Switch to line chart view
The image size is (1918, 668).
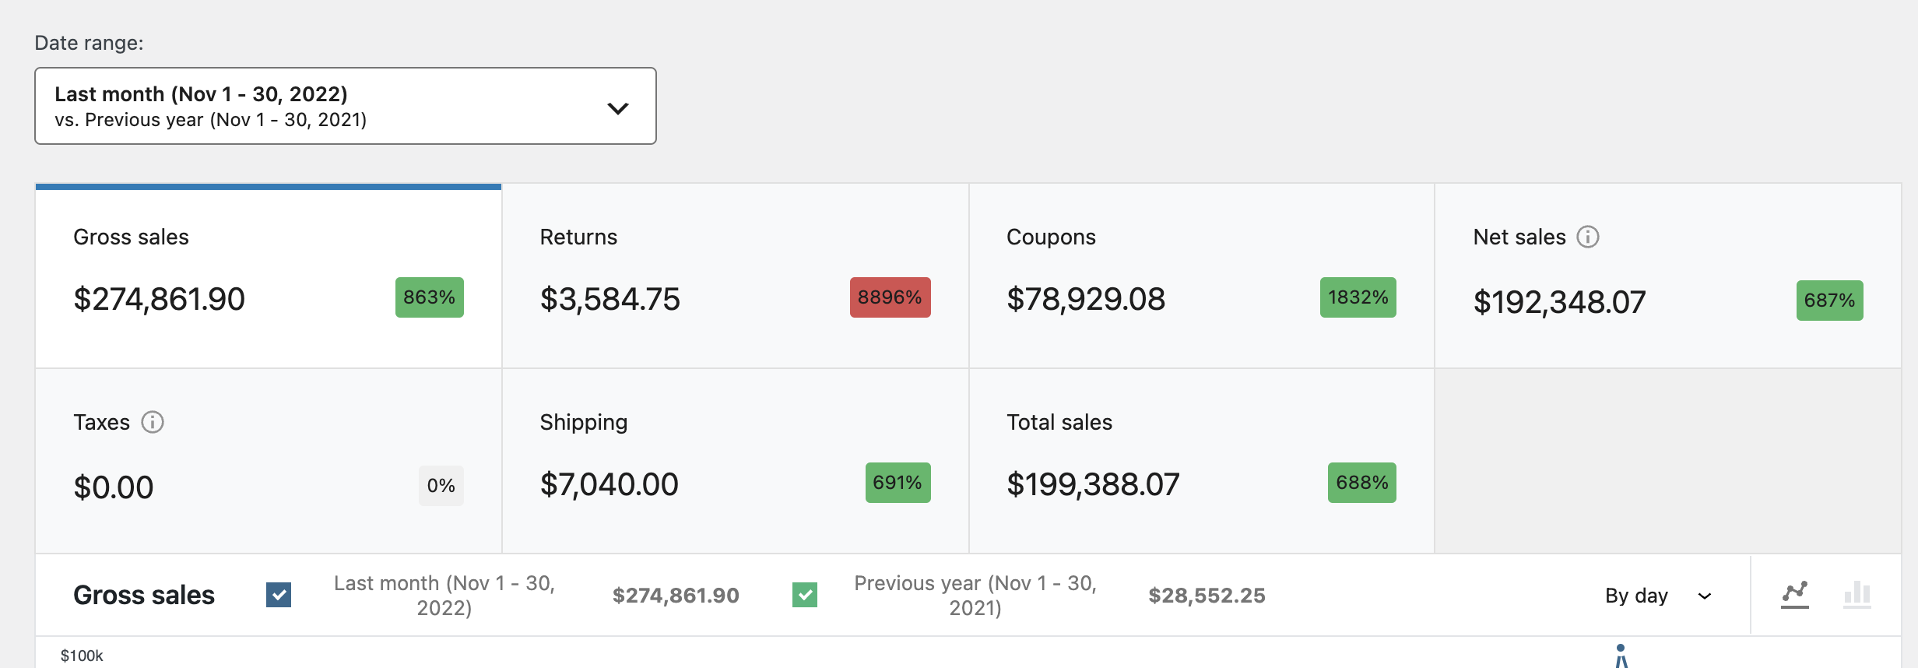coord(1794,595)
